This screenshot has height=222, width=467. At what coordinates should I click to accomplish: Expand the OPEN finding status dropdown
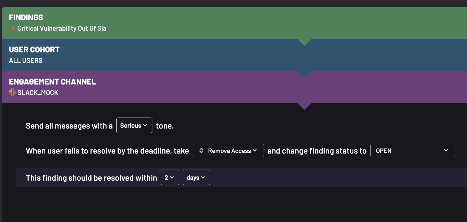click(413, 151)
